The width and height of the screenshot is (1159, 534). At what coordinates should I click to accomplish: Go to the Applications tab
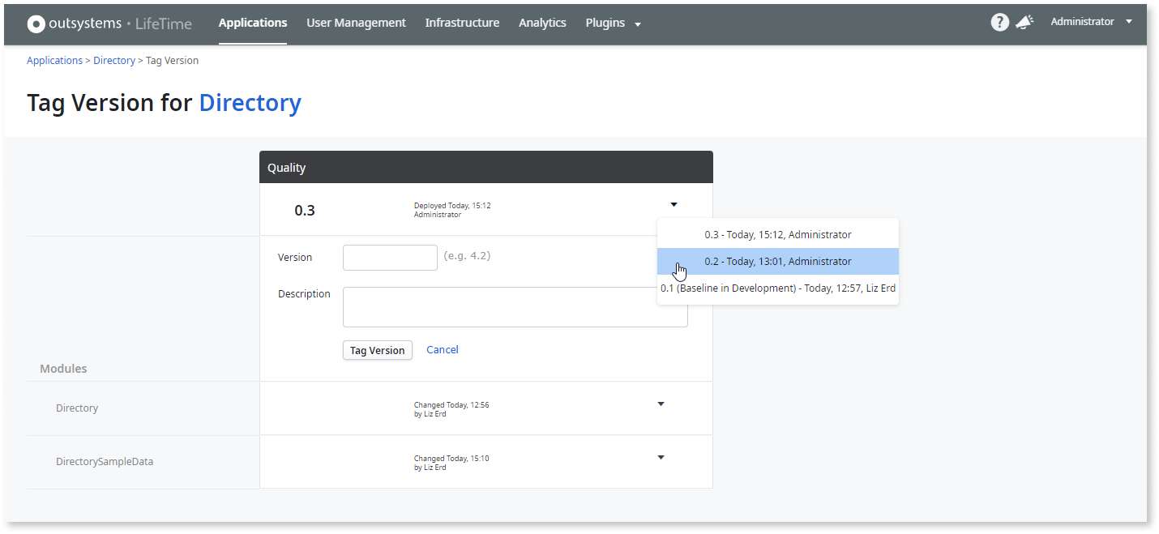253,23
